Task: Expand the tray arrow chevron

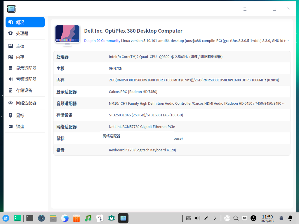Action: pyautogui.click(x=215, y=218)
